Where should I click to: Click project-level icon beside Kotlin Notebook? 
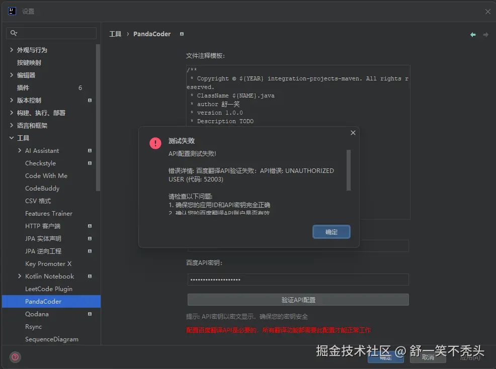click(x=90, y=276)
